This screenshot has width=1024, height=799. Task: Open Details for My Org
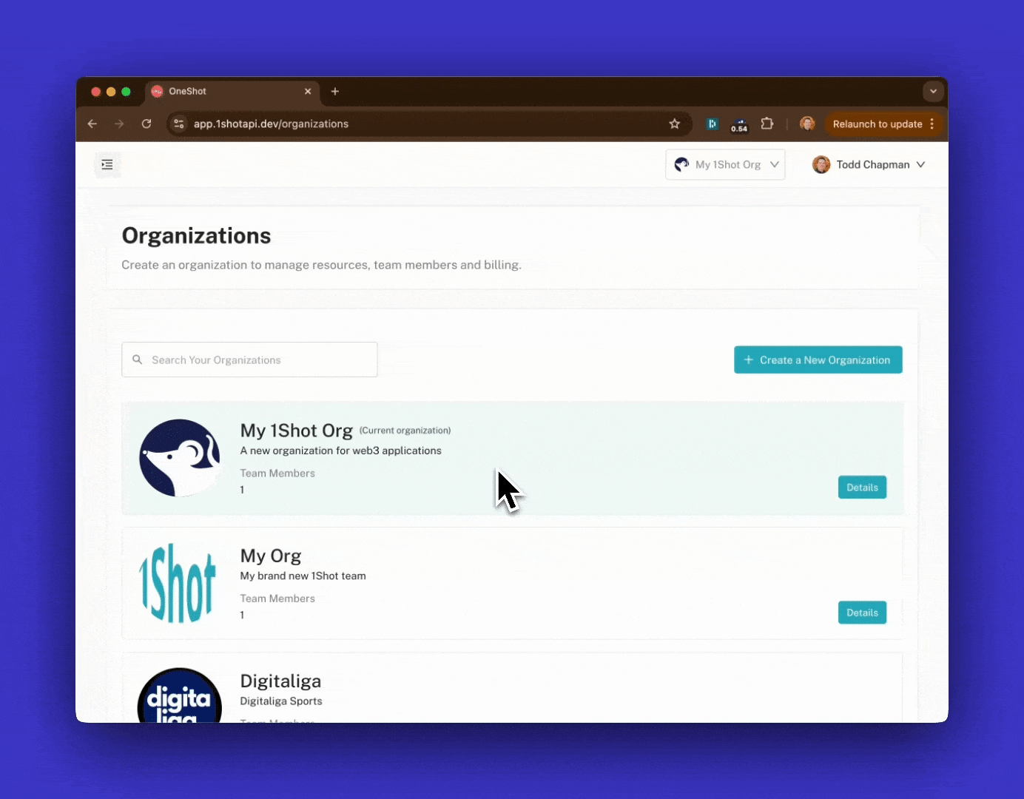pos(862,613)
